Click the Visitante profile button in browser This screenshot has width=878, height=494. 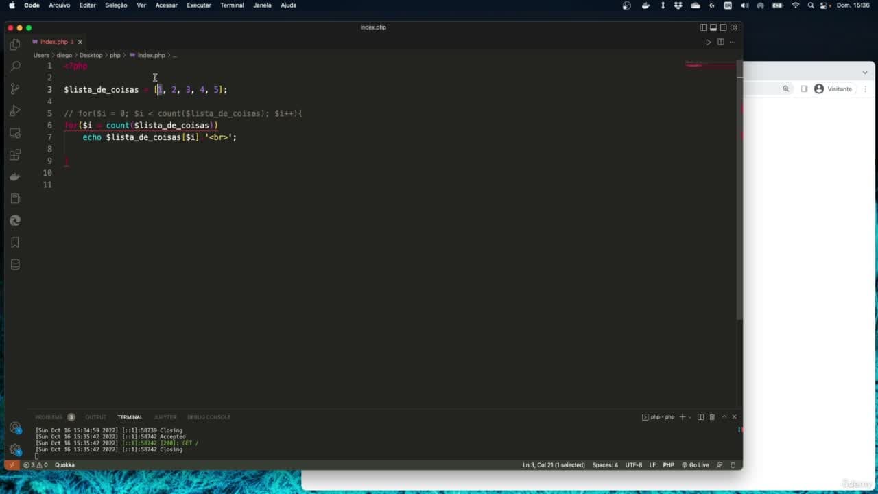click(833, 89)
